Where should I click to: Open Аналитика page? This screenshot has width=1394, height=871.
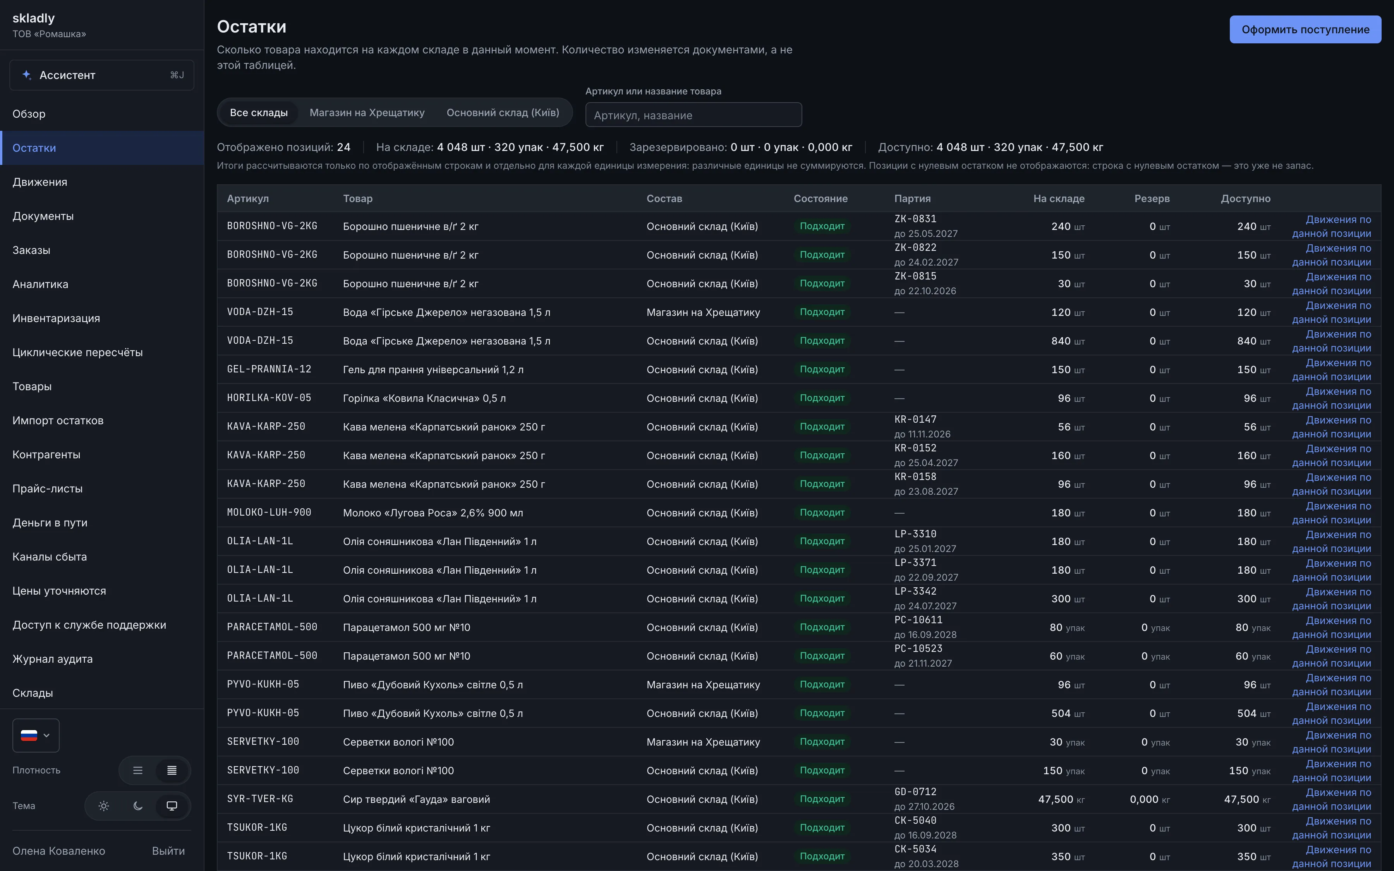pos(102,284)
